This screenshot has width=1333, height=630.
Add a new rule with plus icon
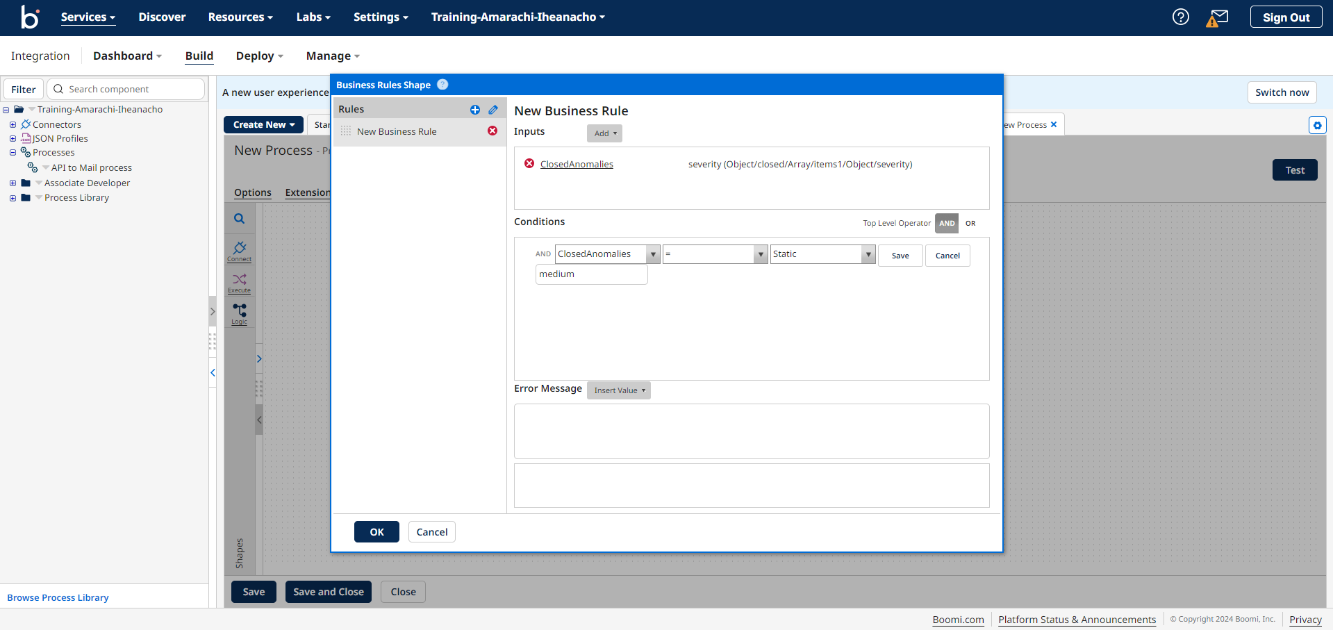475,110
